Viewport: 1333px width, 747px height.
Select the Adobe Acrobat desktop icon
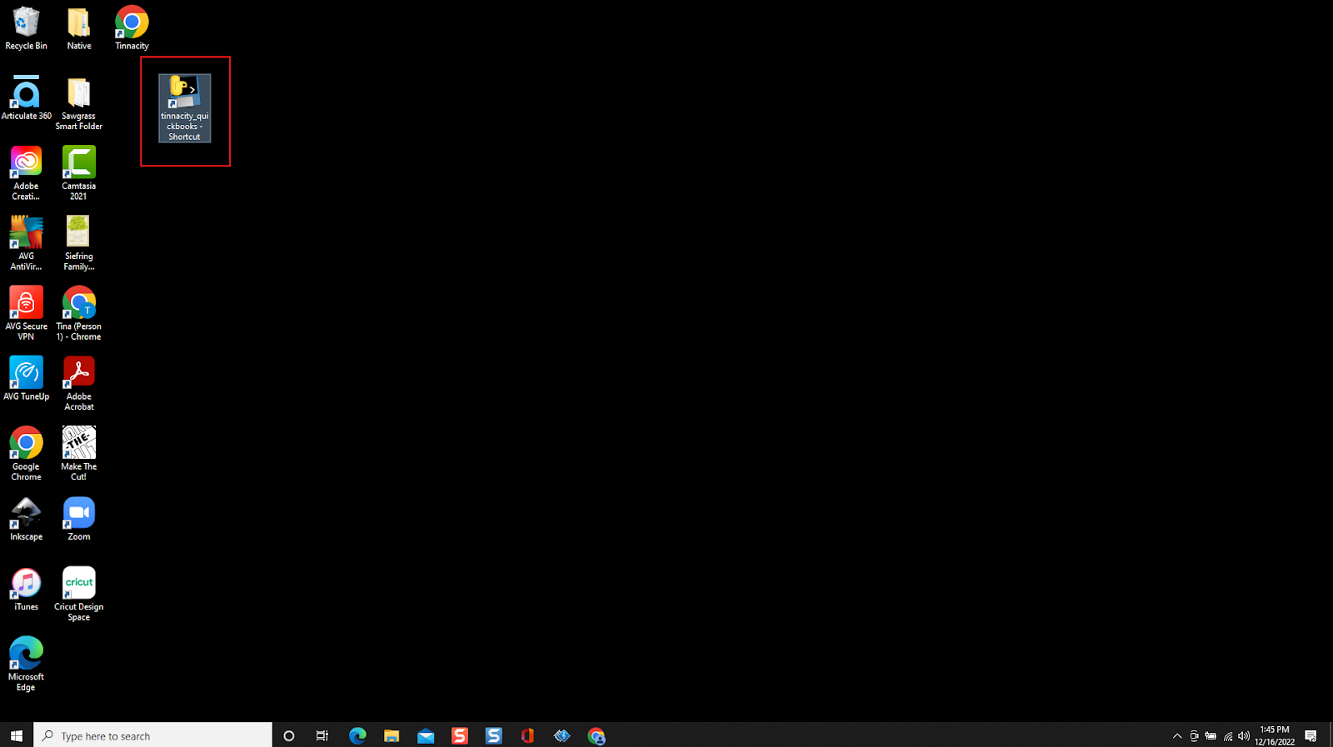pyautogui.click(x=79, y=383)
